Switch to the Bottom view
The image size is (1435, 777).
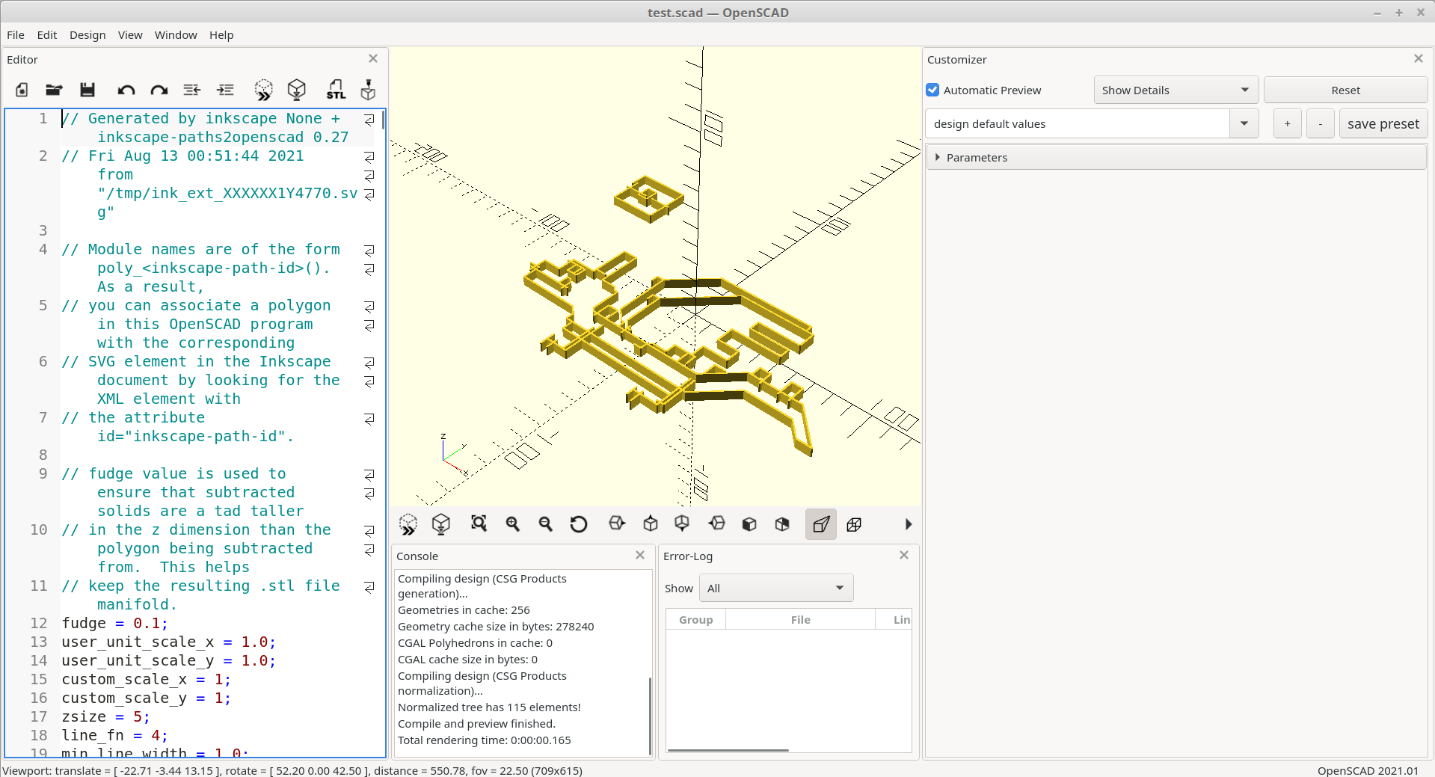[x=682, y=523]
